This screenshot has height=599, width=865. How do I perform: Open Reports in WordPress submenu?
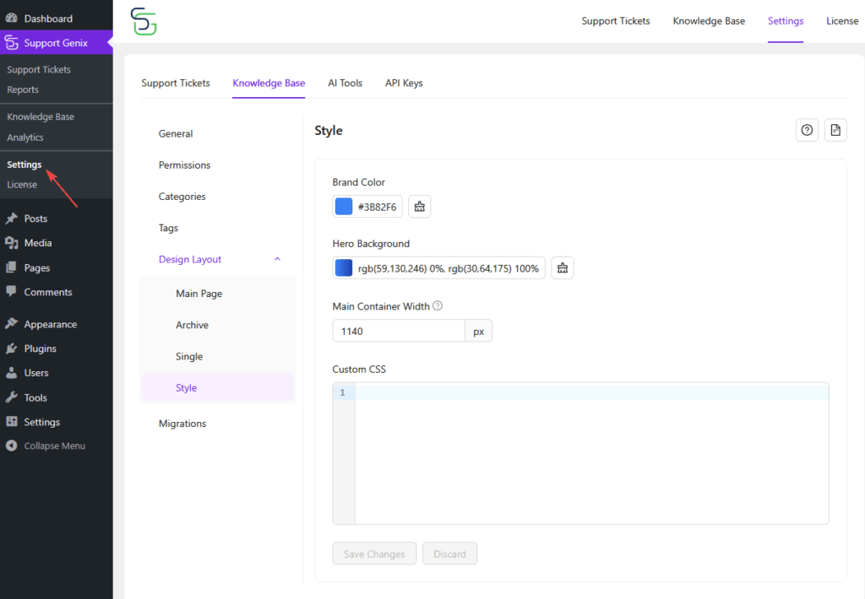(23, 89)
